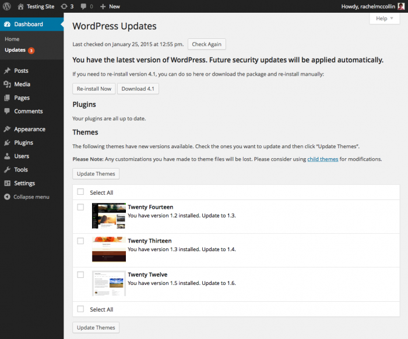The width and height of the screenshot is (408, 339).
Task: Click the Comments bubble icon in the sidebar
Action: tap(7, 111)
